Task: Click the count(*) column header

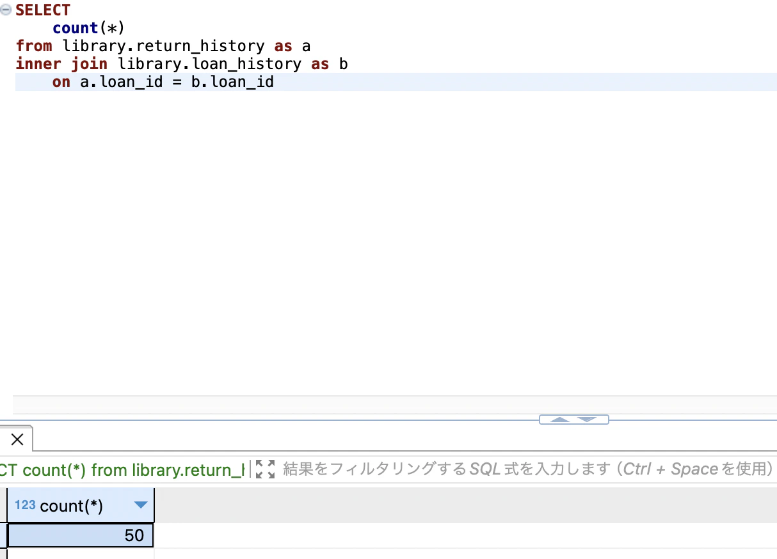Action: click(x=77, y=505)
